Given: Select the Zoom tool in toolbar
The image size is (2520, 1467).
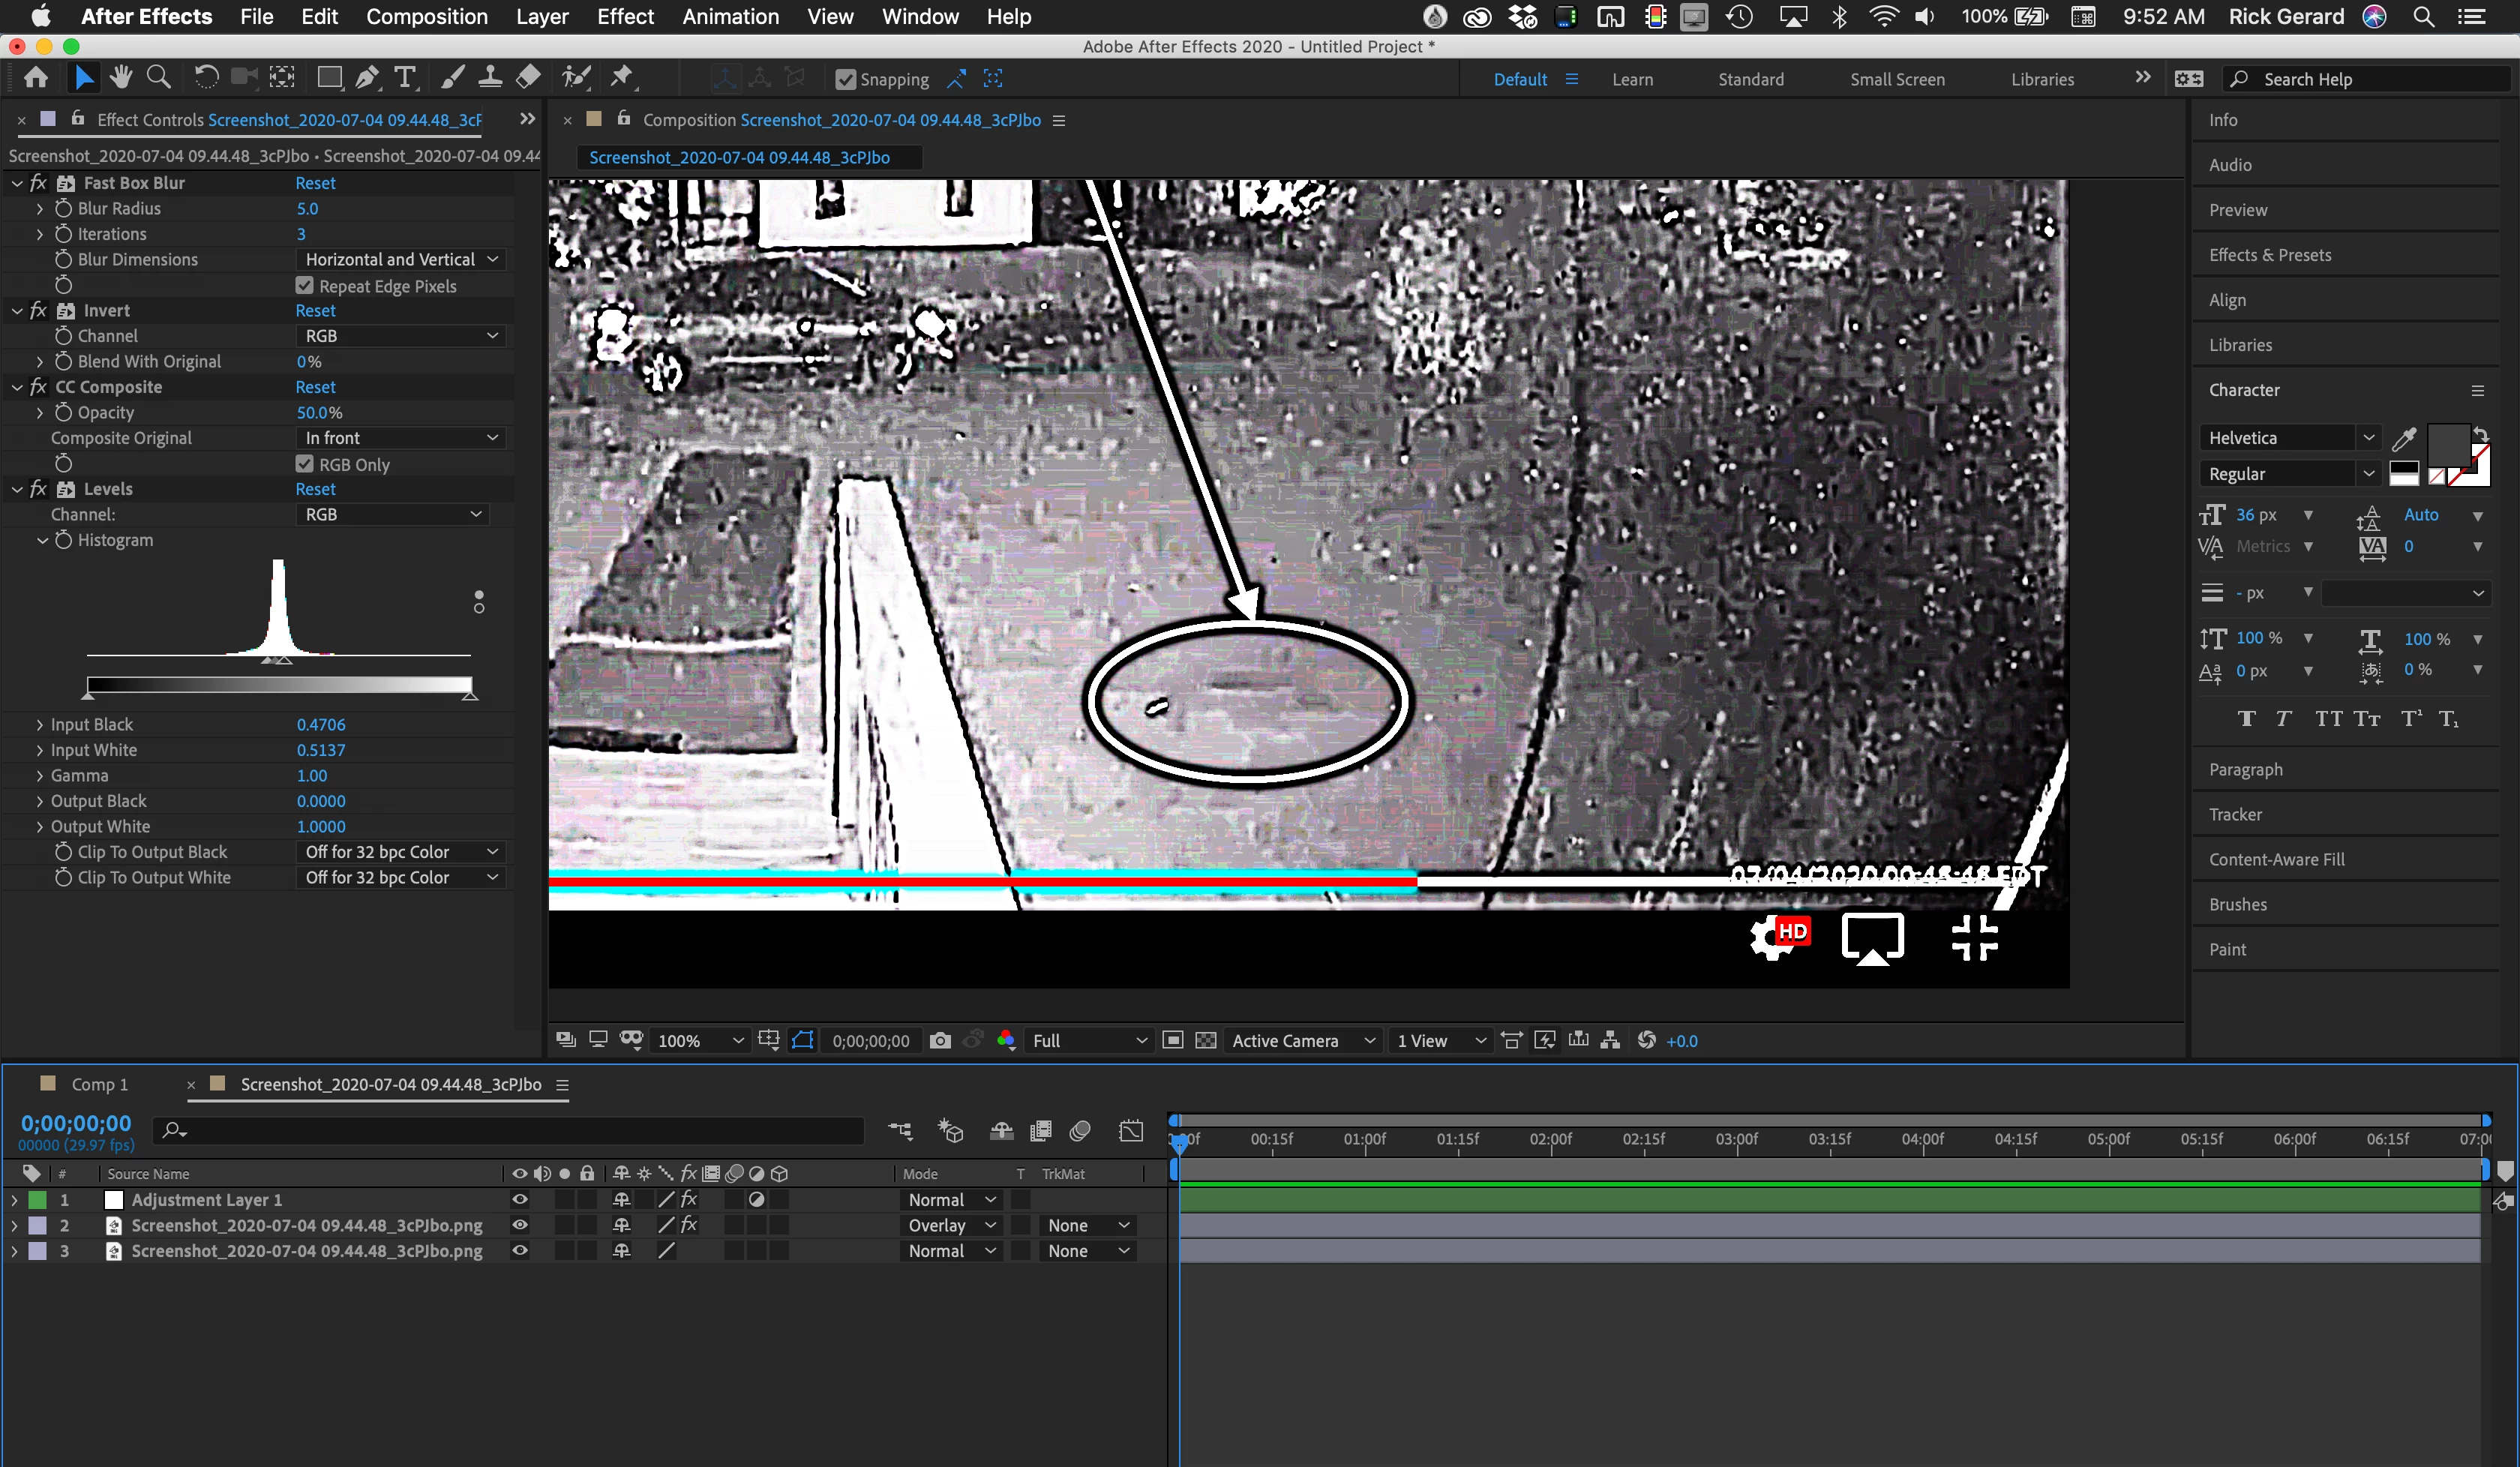Looking at the screenshot, I should tap(158, 77).
